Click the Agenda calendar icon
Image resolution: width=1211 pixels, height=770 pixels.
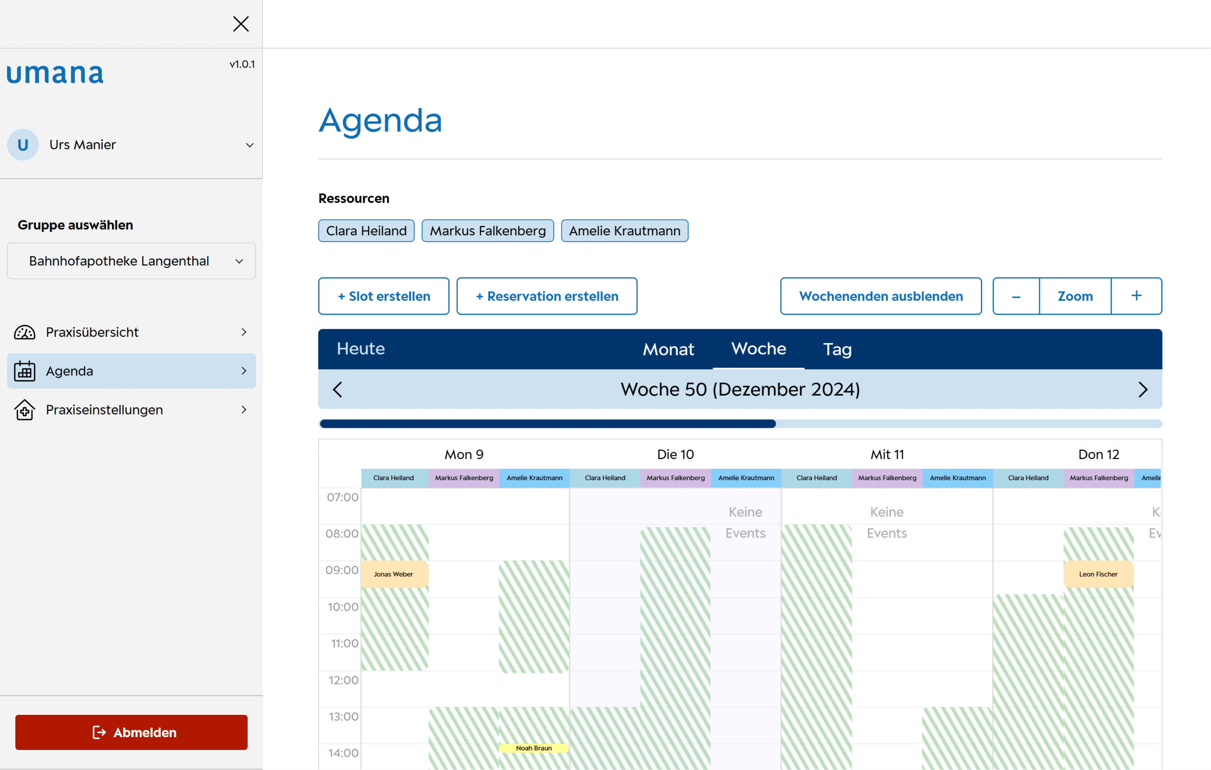click(24, 371)
